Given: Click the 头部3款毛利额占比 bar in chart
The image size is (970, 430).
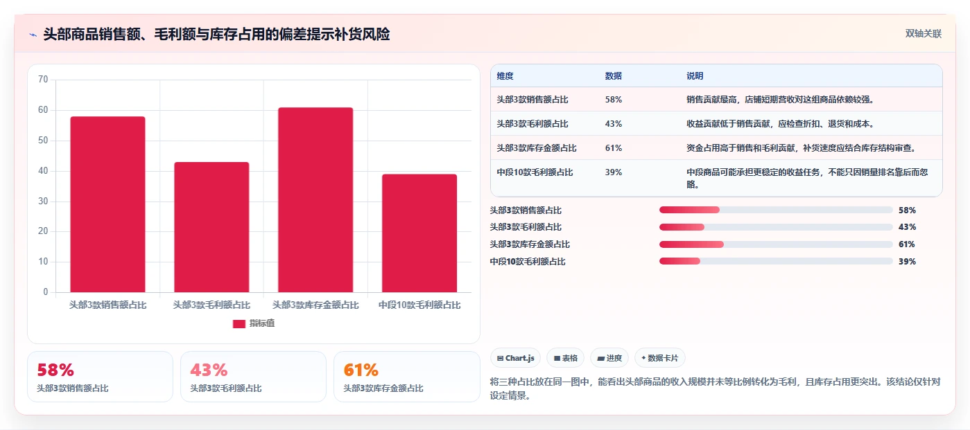Looking at the screenshot, I should 211,227.
